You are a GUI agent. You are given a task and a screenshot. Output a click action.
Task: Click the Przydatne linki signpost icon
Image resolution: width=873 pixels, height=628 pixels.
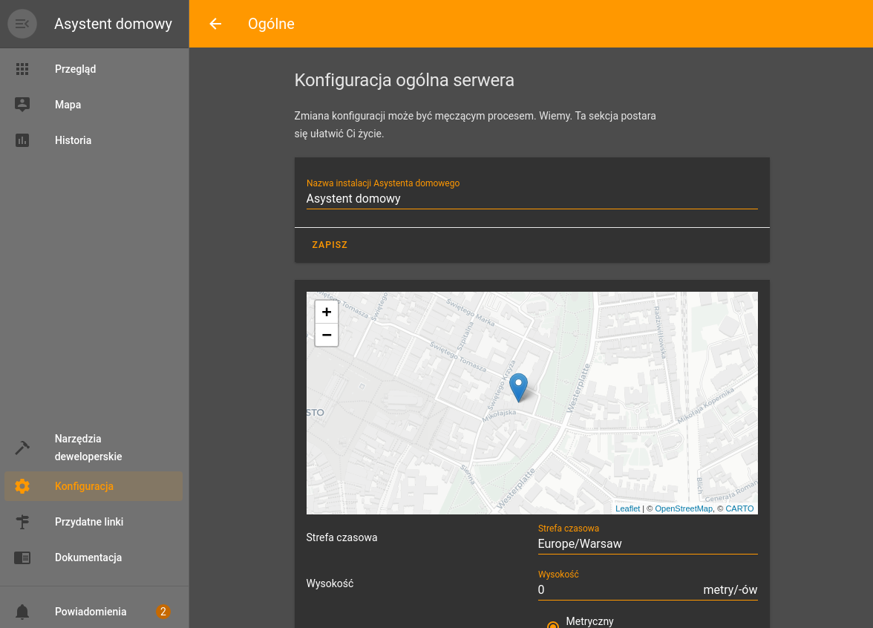click(22, 522)
